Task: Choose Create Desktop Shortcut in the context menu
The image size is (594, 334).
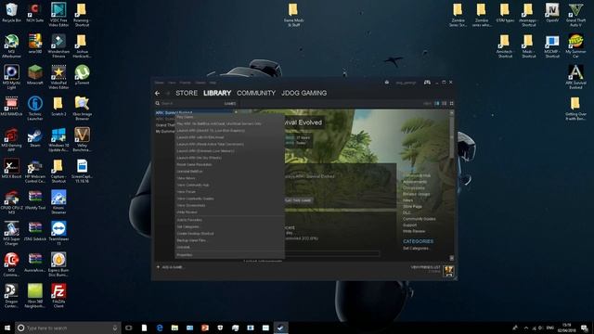Action: [x=229, y=234]
